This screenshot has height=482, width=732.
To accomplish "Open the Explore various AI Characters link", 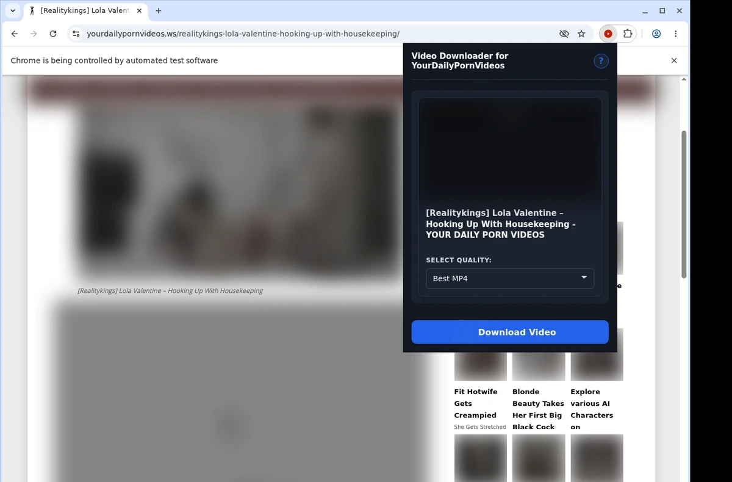I will 592,409.
